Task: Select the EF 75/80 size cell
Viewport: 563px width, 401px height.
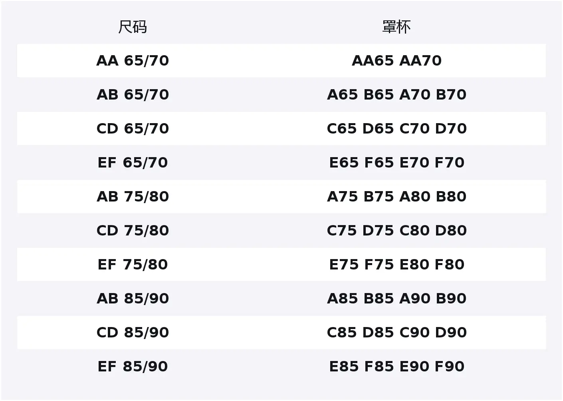Action: [x=133, y=265]
